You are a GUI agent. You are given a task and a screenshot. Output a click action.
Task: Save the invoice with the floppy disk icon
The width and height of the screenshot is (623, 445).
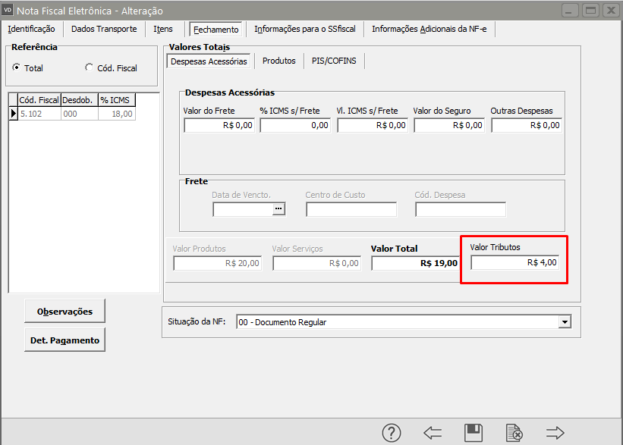pos(474,433)
